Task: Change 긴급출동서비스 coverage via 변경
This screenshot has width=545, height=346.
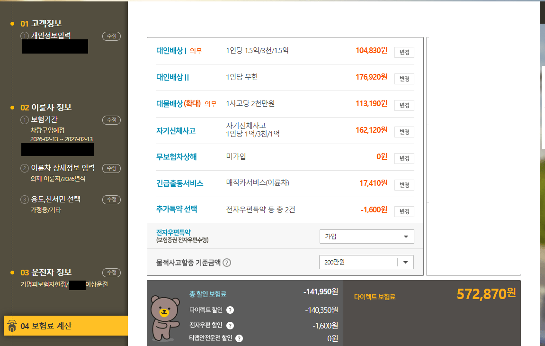Action: 404,185
